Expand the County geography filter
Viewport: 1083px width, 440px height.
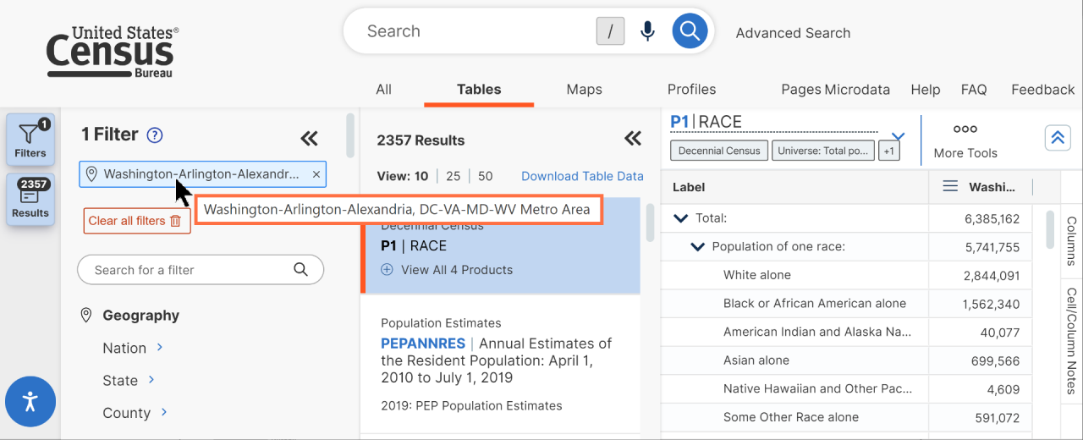click(x=164, y=412)
